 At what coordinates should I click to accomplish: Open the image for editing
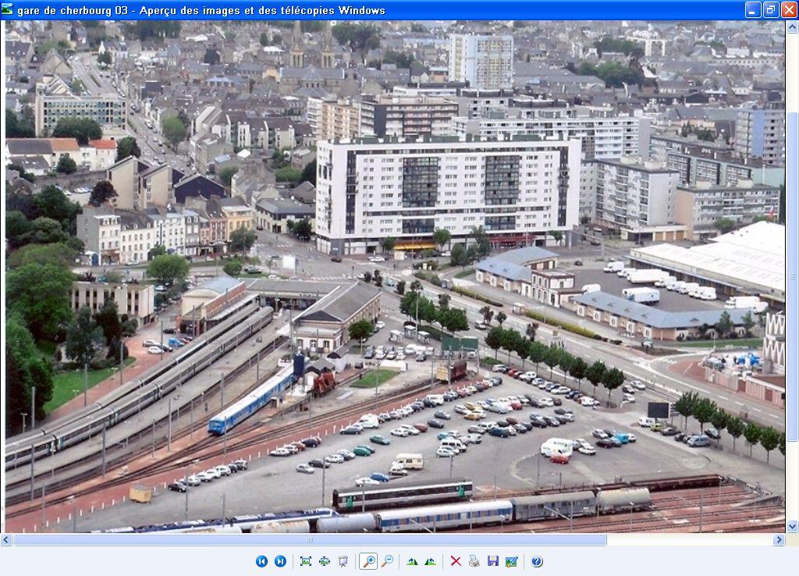[x=512, y=561]
